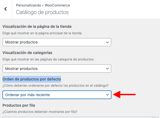The width and height of the screenshot is (160, 118).
Task: Open the category display 'Mostrar productos' dropdown
Action: pyautogui.click(x=57, y=69)
